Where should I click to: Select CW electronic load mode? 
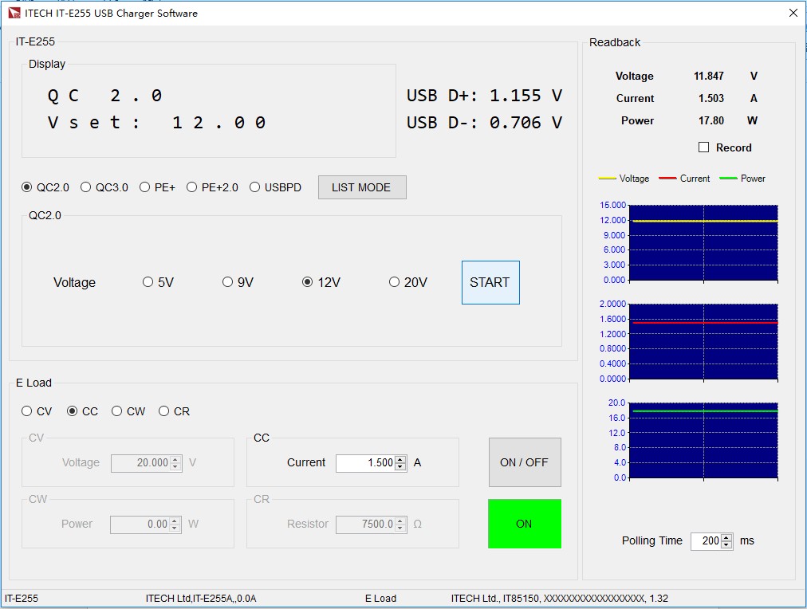click(x=117, y=411)
